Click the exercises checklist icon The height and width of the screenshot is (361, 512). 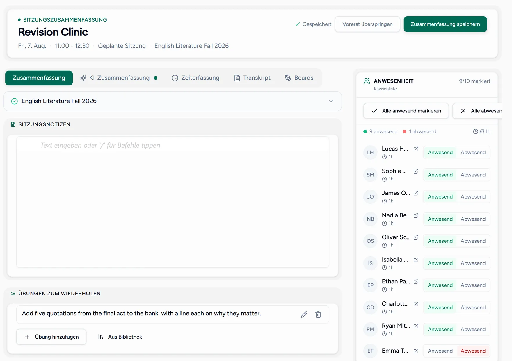tap(13, 294)
